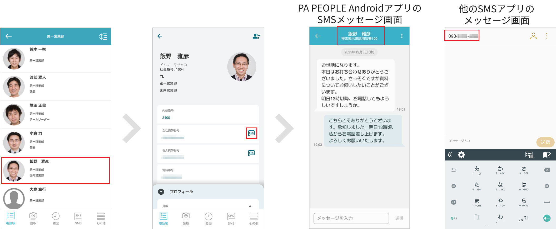This screenshot has height=229, width=556.
Task: Open SMS tab in contact list screen
Action: 78,218
